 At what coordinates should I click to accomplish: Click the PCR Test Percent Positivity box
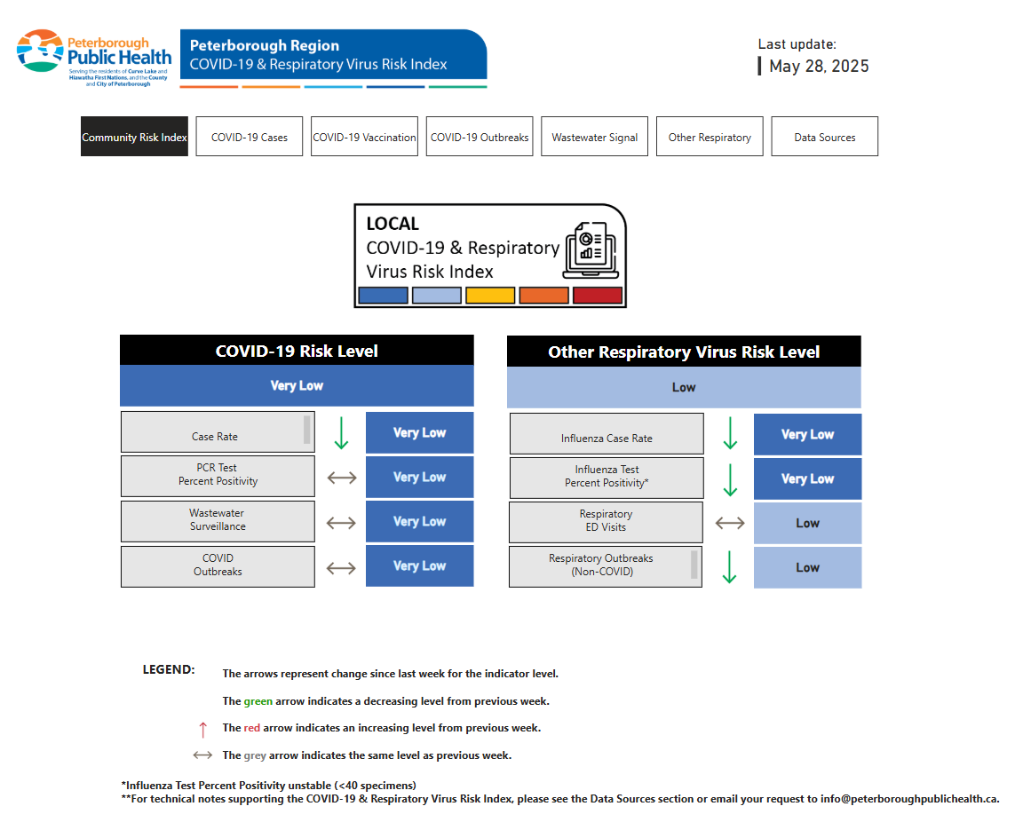click(218, 476)
